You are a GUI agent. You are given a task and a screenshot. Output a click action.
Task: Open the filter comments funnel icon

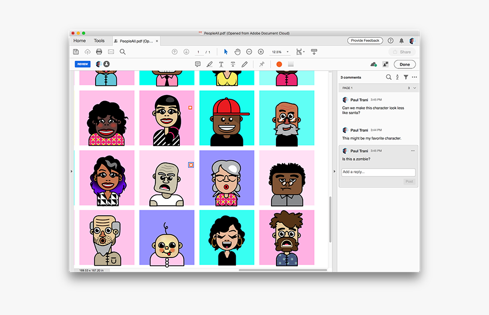pos(406,77)
